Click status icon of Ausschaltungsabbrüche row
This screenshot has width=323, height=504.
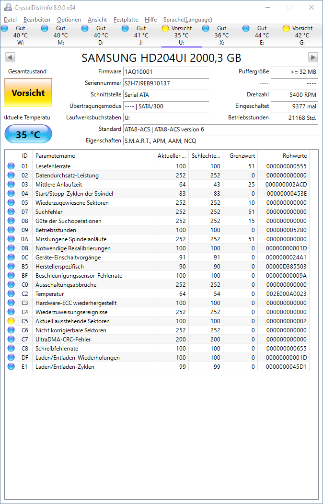click(11, 285)
